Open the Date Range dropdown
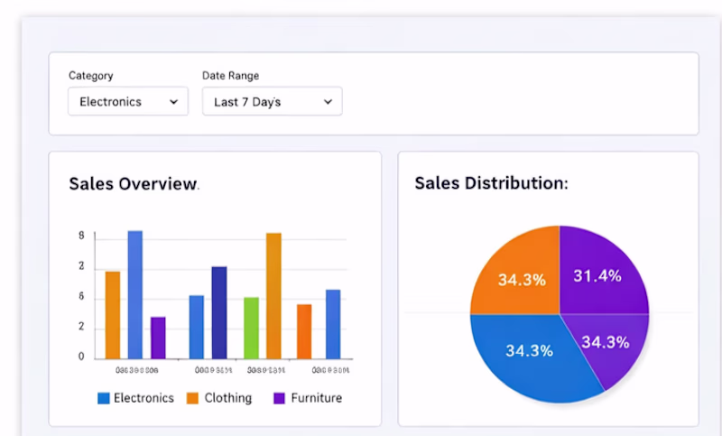722x436 pixels. point(272,102)
